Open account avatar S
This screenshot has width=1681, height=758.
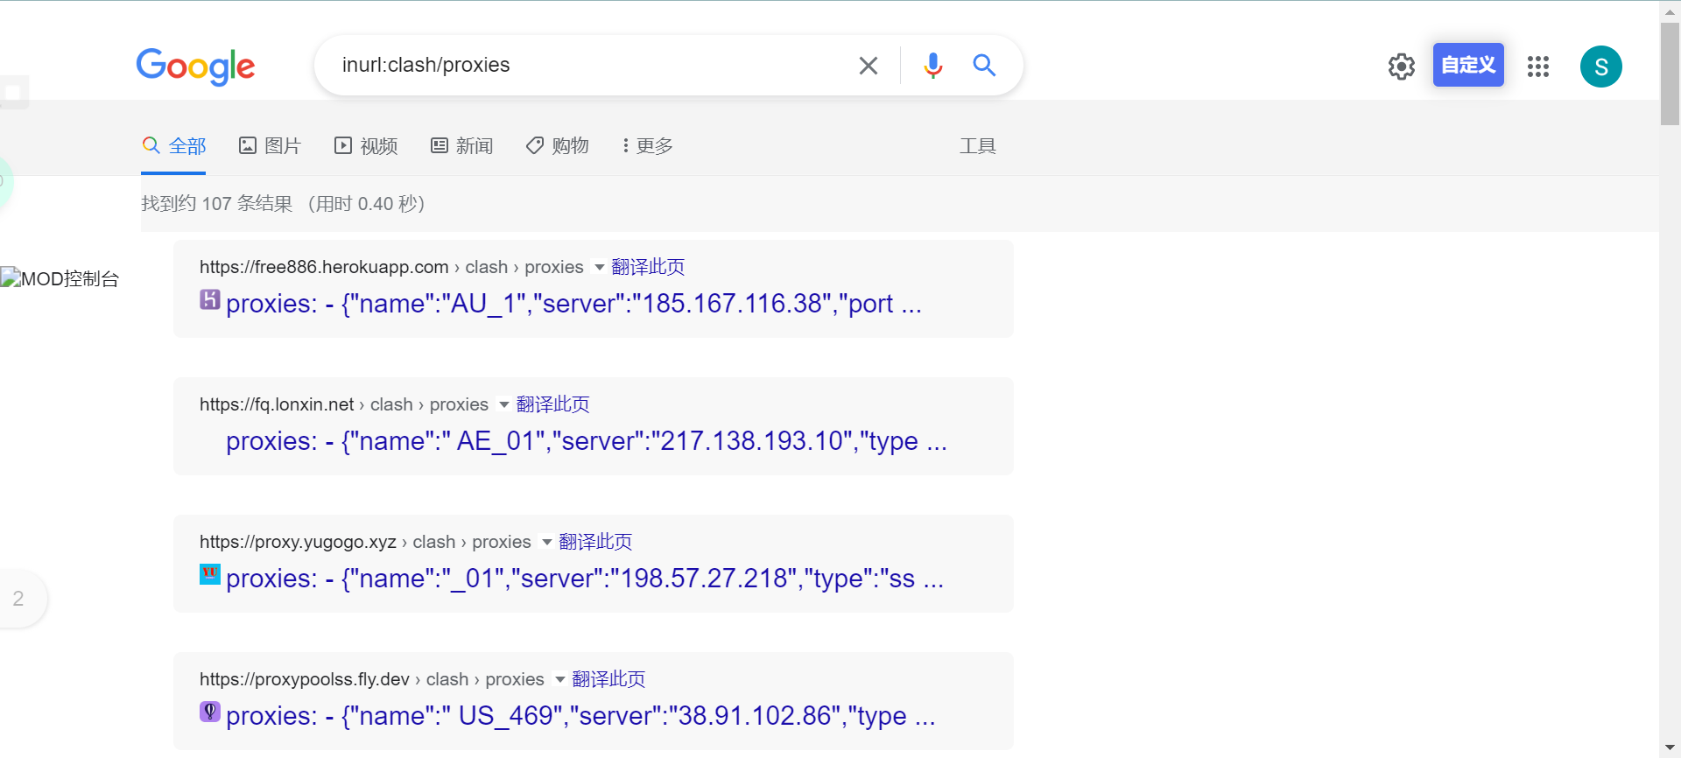[1601, 67]
